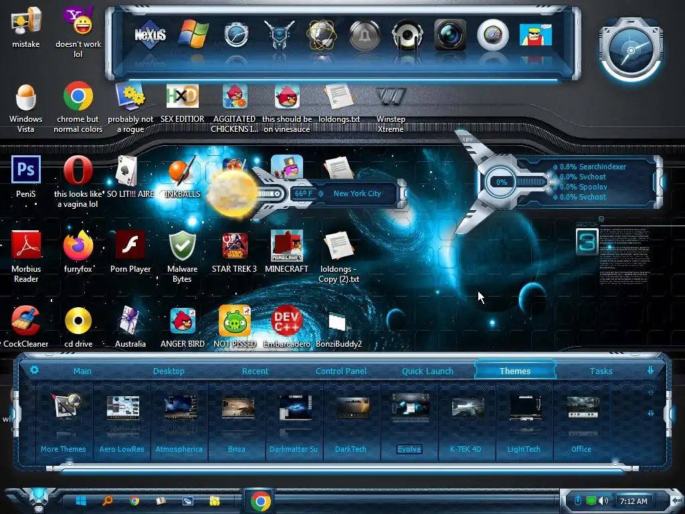Click the upper arrow on the shelf's right edge
Image resolution: width=685 pixels, height=514 pixels.
(651, 393)
